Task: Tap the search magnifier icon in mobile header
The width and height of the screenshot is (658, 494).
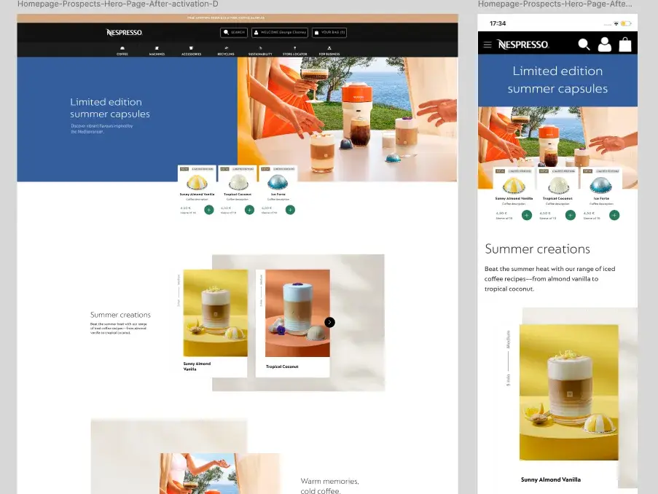Action: (584, 44)
